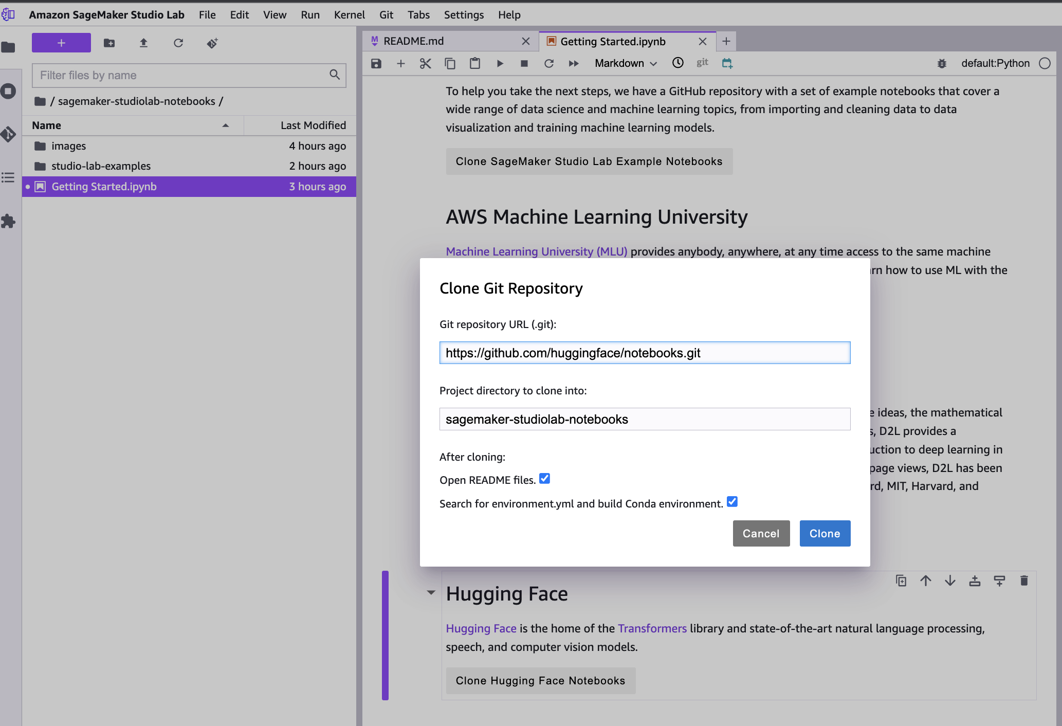Restart the kernel icon
Viewport: 1062px width, 726px height.
pyautogui.click(x=549, y=63)
